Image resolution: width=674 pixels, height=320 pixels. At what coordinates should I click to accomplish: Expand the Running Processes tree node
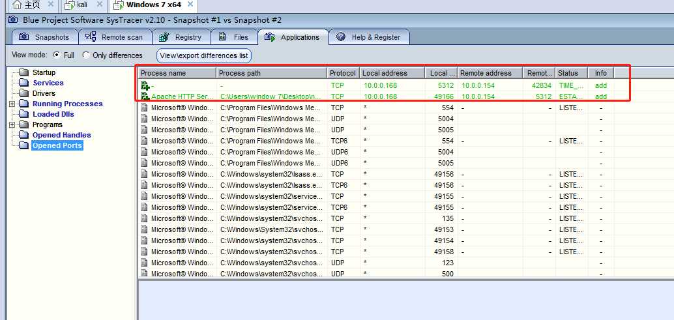pos(12,104)
